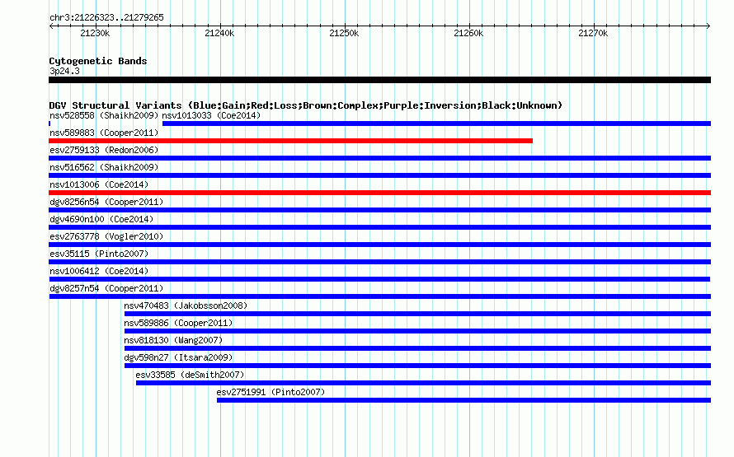
Task: Click the DGV Structural Variants track title
Action: tap(306, 105)
